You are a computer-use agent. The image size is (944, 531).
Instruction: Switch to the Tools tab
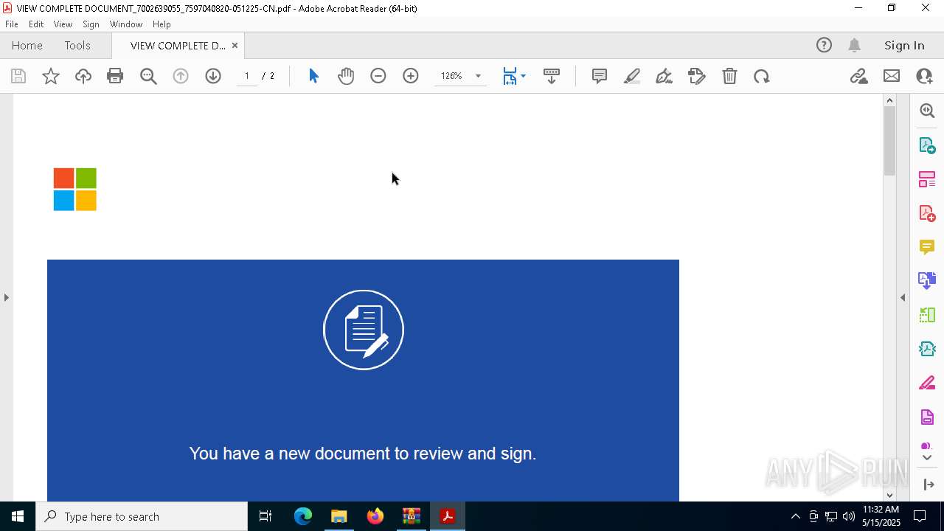tap(77, 46)
